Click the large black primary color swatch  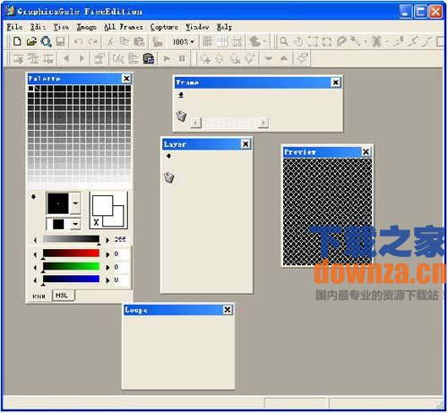58,203
